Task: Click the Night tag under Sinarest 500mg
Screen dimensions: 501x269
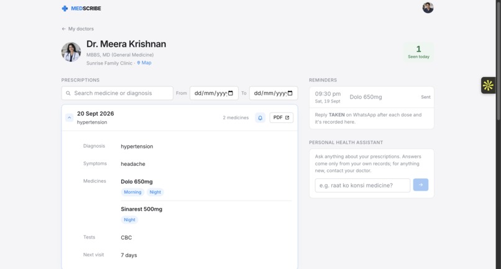Action: pos(129,219)
